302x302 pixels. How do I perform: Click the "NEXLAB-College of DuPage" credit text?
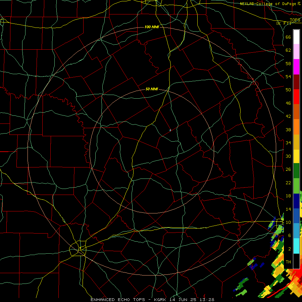268,4
